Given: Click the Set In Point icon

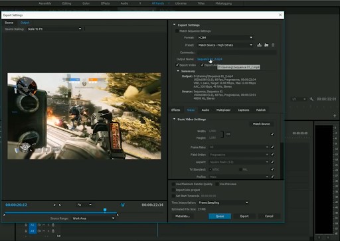Looking at the screenshot, I should point(54,204).
